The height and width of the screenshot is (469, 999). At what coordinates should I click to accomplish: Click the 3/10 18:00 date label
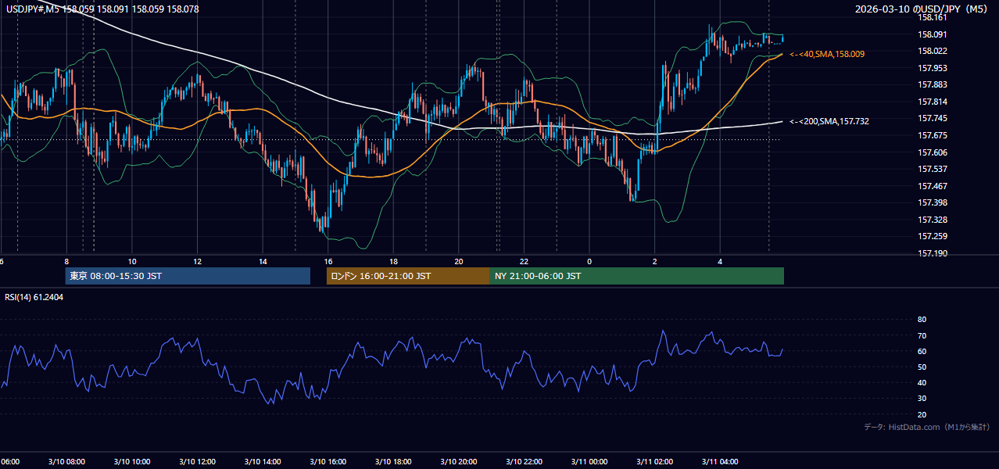(394, 462)
